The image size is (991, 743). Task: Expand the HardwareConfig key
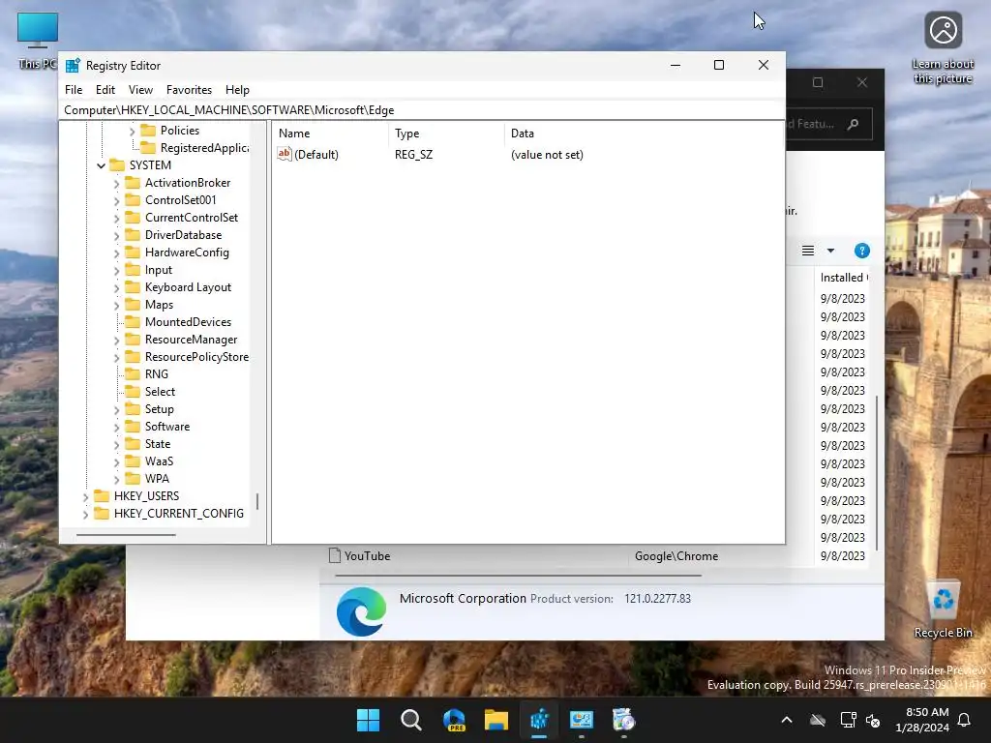pos(116,253)
